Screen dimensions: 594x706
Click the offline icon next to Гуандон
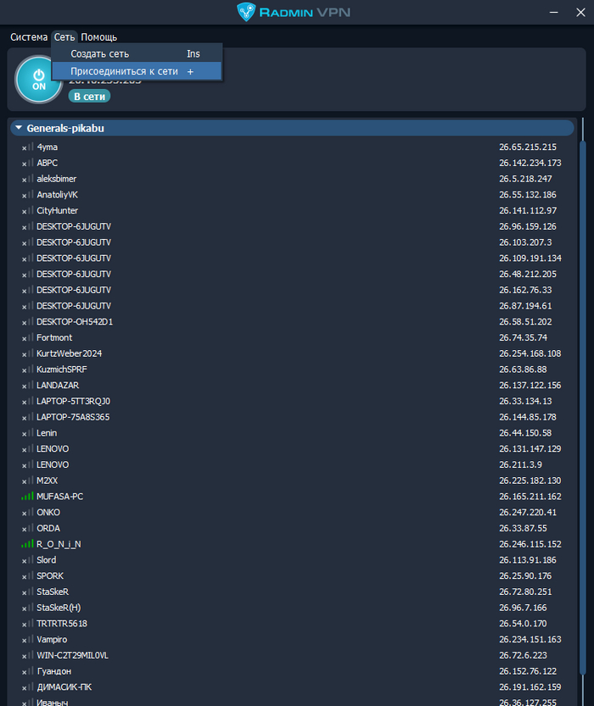point(27,671)
